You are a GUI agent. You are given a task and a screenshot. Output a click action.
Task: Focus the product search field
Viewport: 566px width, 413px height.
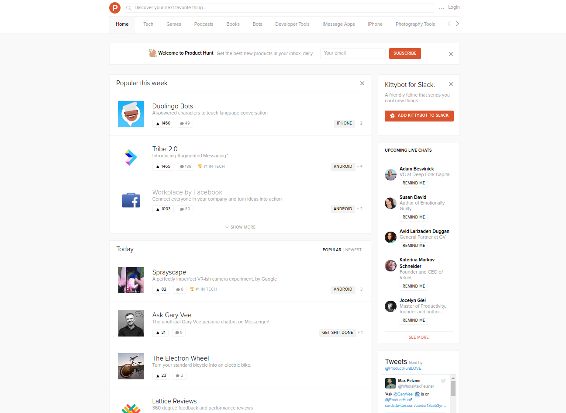(x=279, y=8)
